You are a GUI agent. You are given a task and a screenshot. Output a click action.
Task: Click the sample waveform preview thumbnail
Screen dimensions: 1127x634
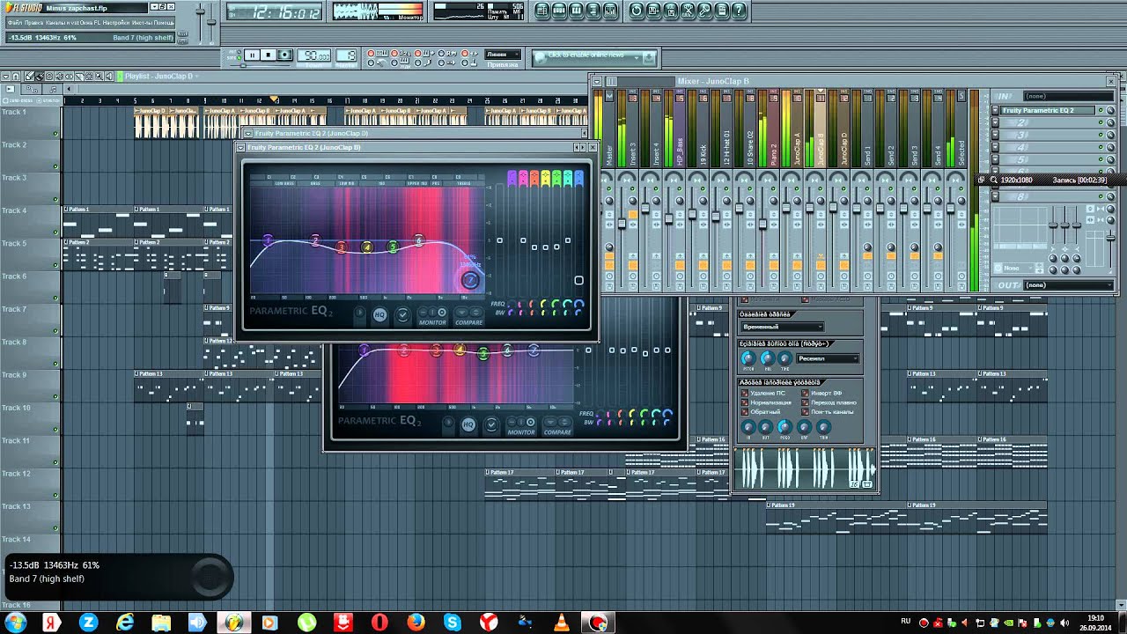point(806,468)
